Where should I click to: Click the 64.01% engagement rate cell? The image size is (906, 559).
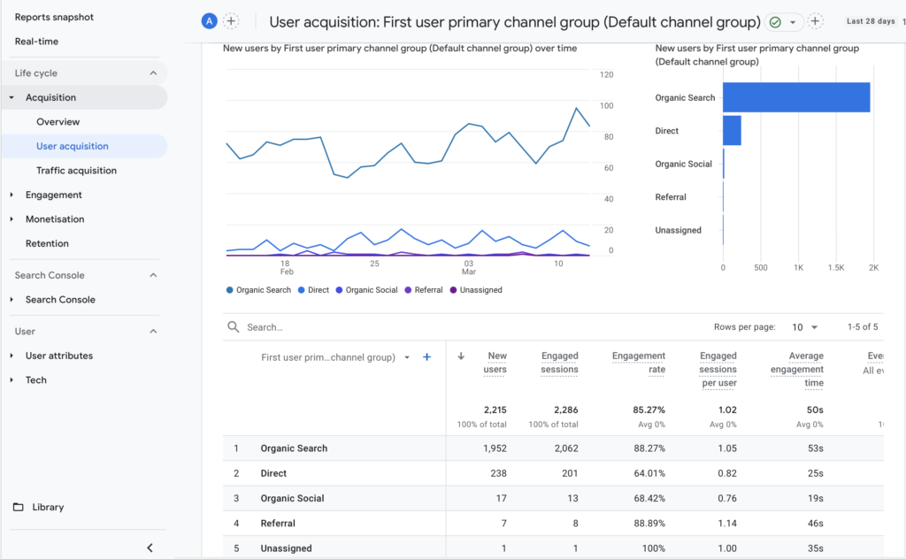649,473
